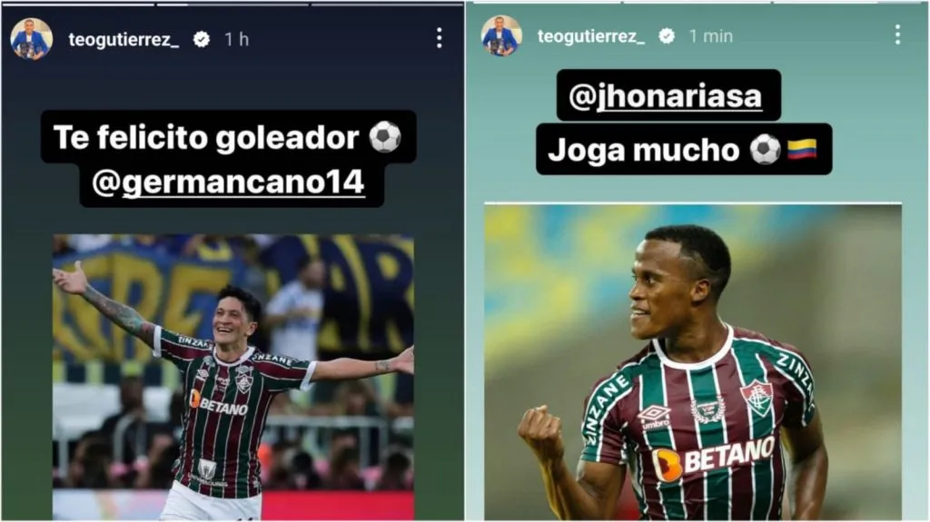Click the "1 h" timestamp on left story
This screenshot has height=522, width=930.
pyautogui.click(x=237, y=40)
